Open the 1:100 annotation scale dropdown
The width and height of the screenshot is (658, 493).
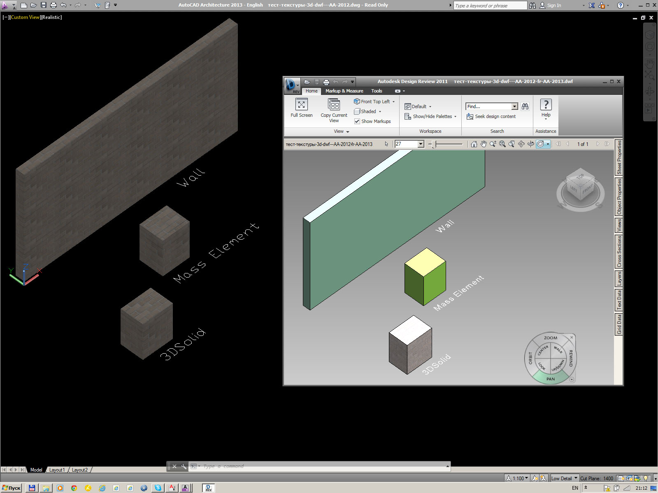pyautogui.click(x=517, y=478)
